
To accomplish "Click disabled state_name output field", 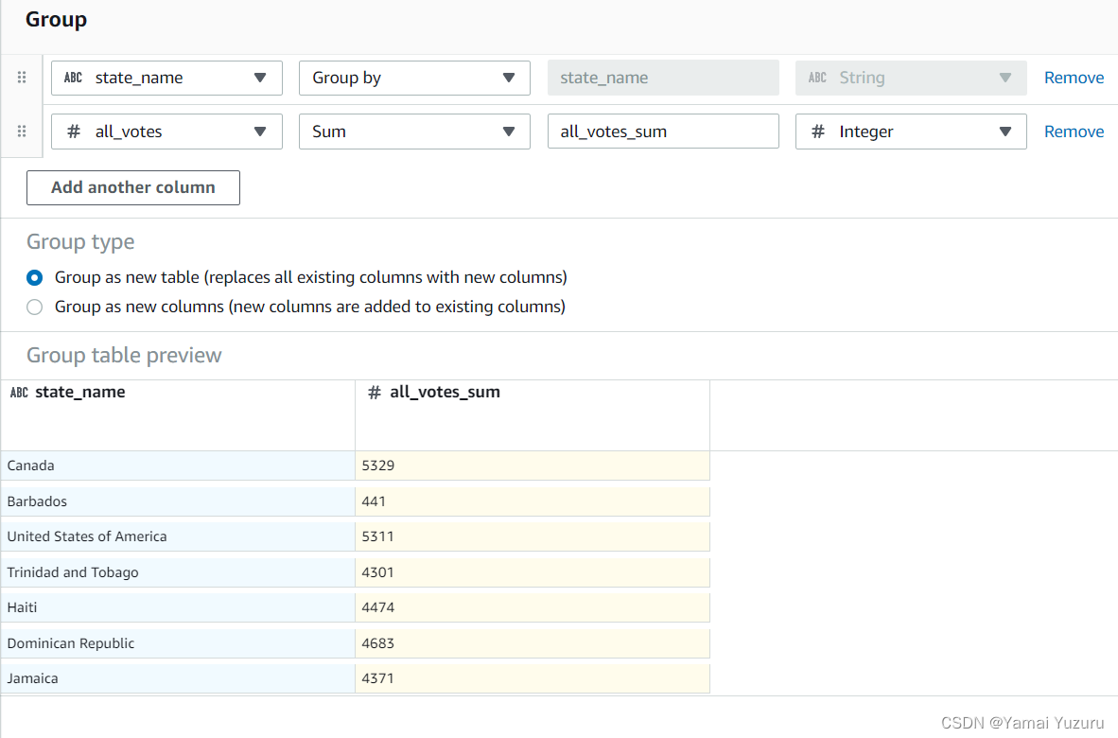I will (x=663, y=78).
